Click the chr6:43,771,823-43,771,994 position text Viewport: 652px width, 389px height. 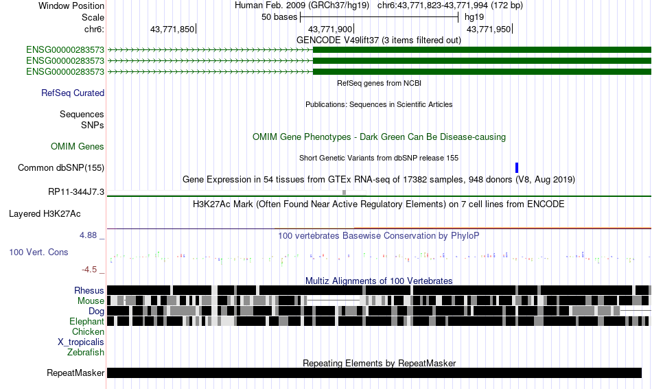(x=450, y=5)
